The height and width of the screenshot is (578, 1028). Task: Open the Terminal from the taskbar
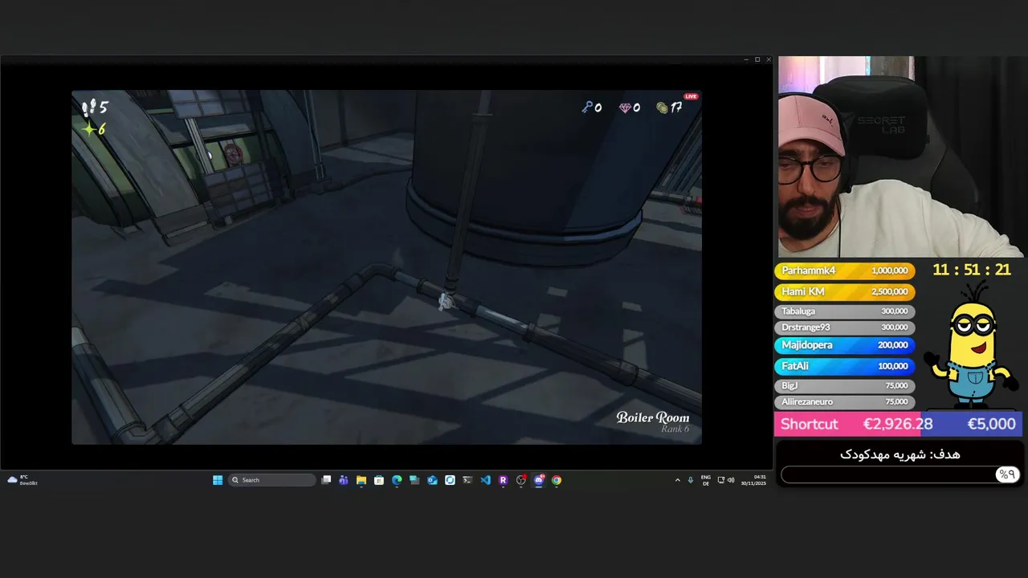tap(467, 480)
